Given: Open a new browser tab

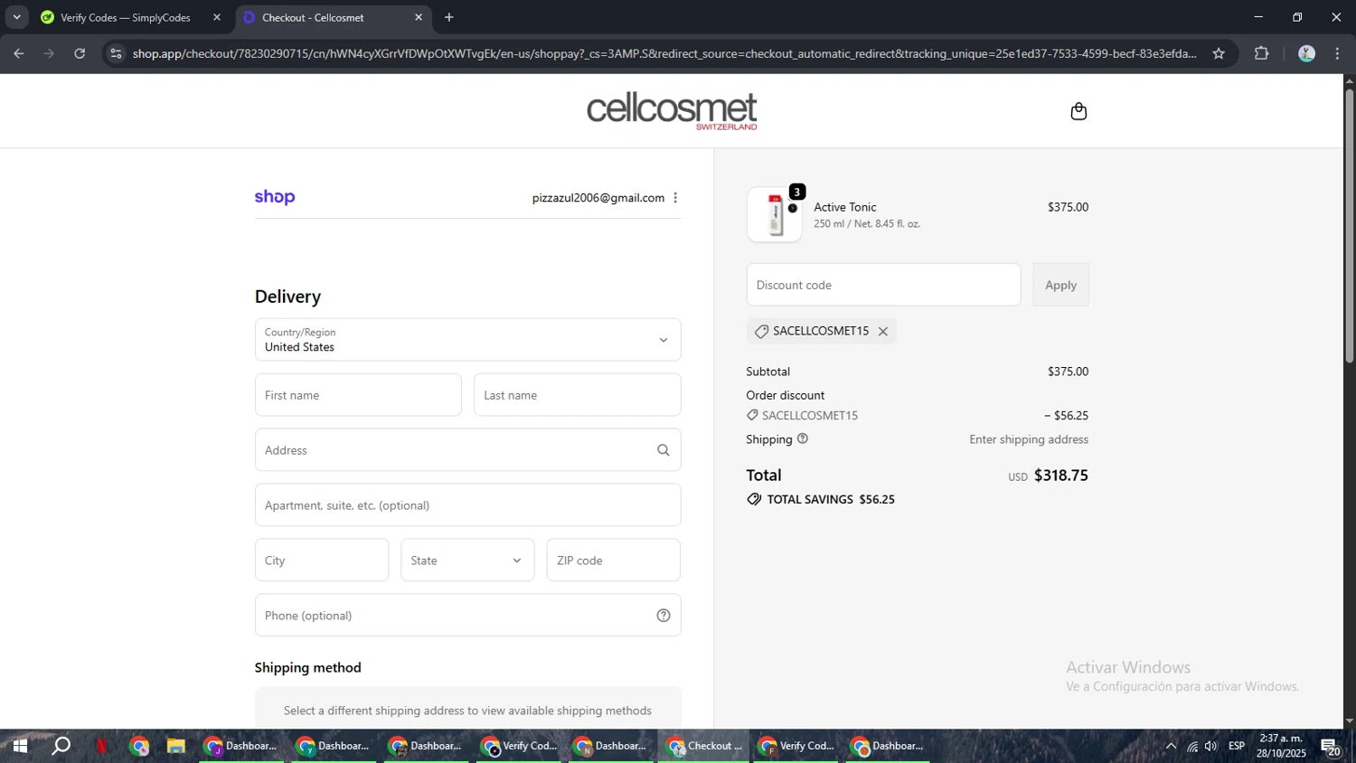Looking at the screenshot, I should coord(449,17).
